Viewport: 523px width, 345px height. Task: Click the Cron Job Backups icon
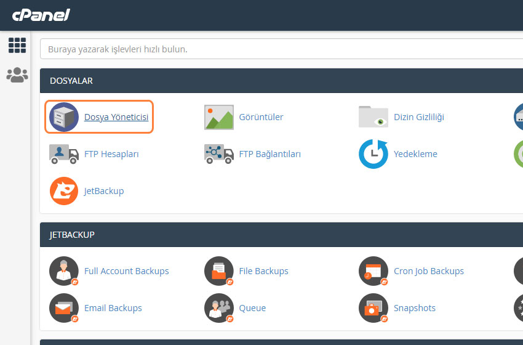[373, 271]
